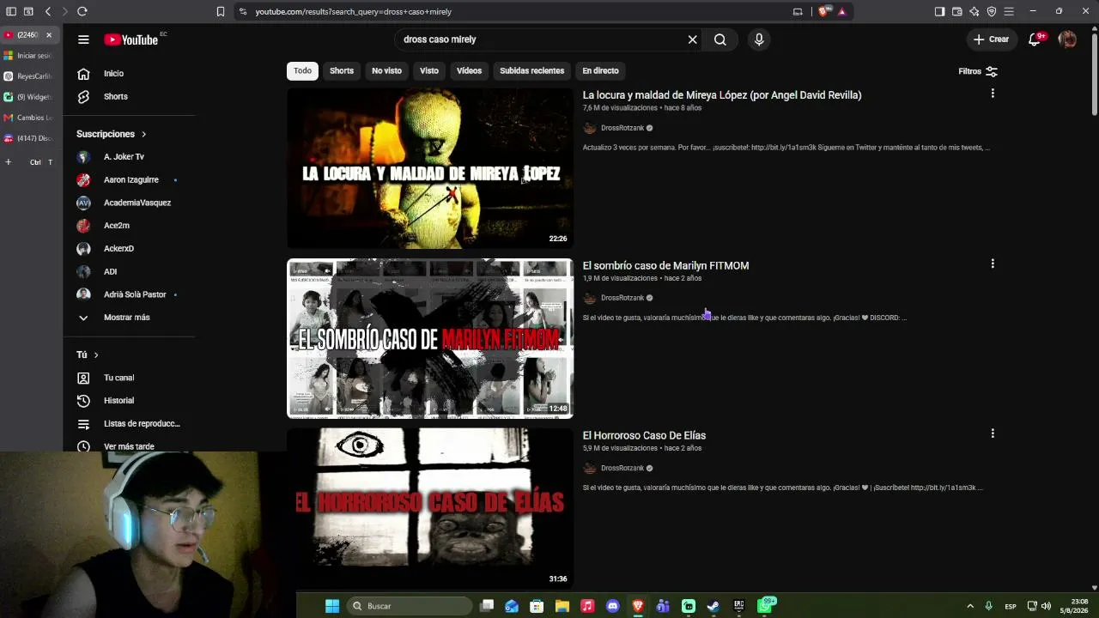Open more actions for Caso De Elías video
The image size is (1099, 618).
[x=993, y=433]
